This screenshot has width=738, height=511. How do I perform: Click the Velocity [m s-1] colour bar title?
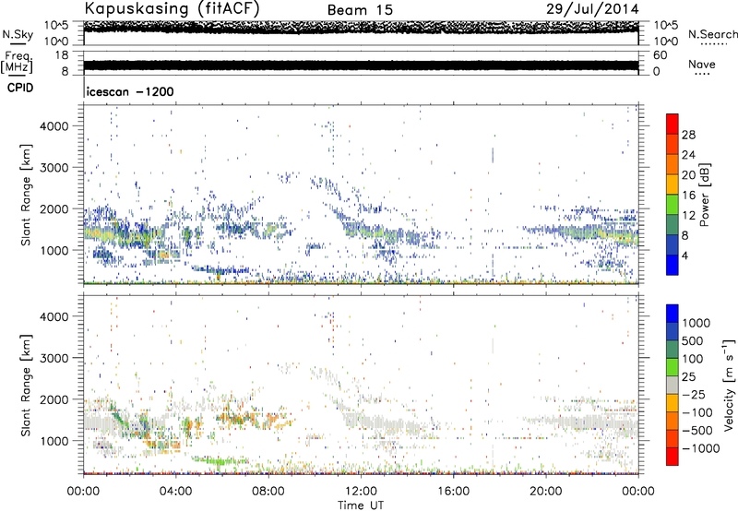[729, 385]
